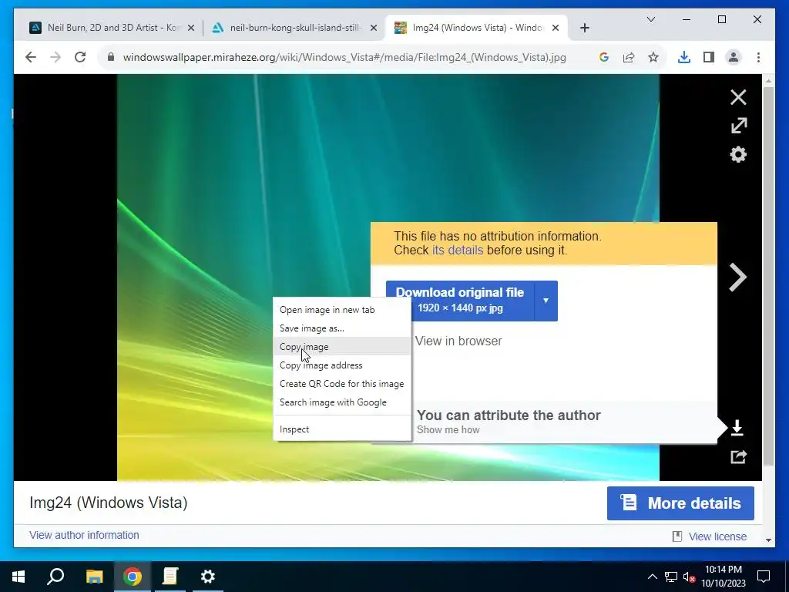Click the viewer's share icon below download
This screenshot has height=592, width=789.
coord(738,456)
